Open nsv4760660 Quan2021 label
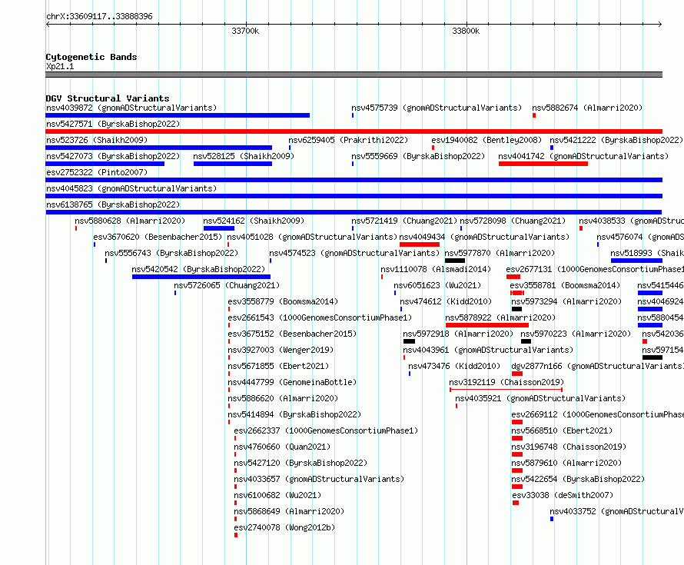 click(x=282, y=447)
